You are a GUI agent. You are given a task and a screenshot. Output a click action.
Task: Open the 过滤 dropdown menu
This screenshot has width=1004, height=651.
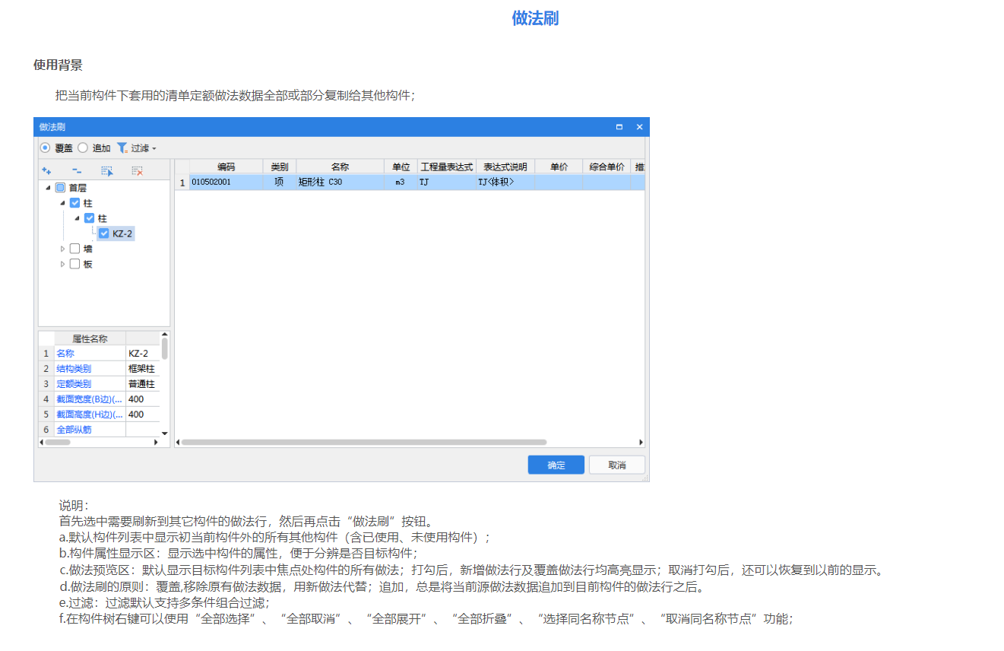[154, 148]
